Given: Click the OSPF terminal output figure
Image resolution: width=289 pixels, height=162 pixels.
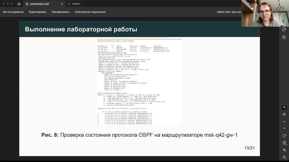Looking at the screenshot, I should [140, 82].
